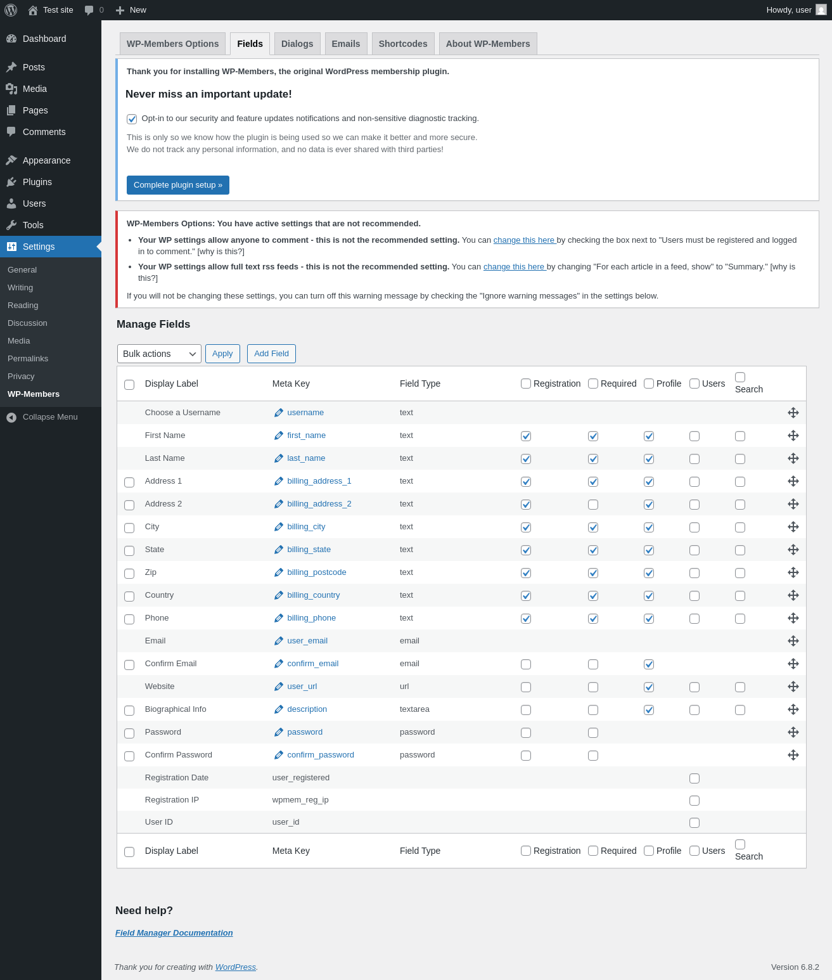This screenshot has height=980, width=832.
Task: Open the Test site home icon
Action: click(x=33, y=10)
